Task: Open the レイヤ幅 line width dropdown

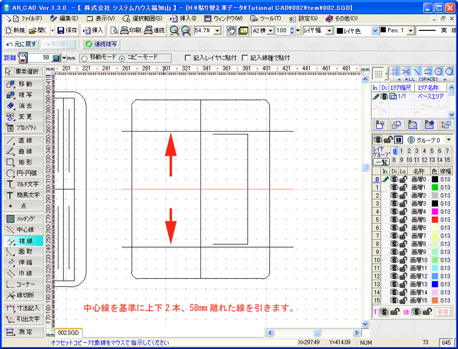Action: tap(330, 30)
